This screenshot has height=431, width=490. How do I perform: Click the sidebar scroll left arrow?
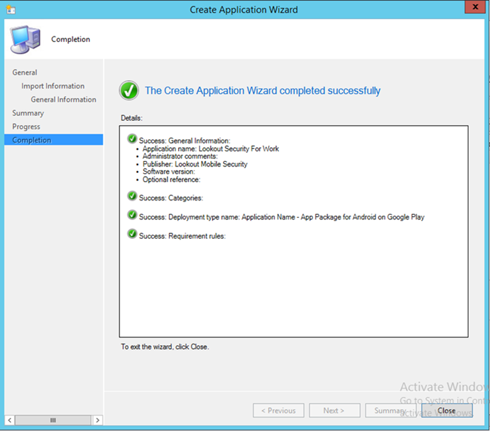point(10,420)
